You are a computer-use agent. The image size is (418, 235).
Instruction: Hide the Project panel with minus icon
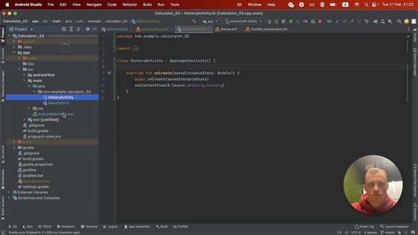(95, 29)
